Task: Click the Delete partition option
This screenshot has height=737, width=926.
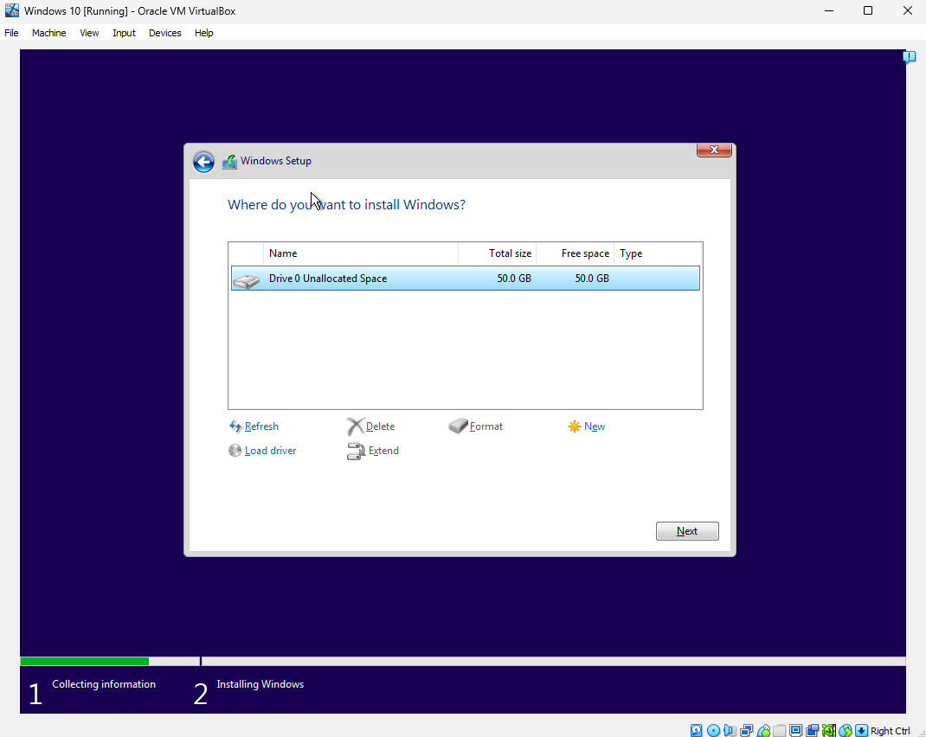Action: [x=371, y=426]
